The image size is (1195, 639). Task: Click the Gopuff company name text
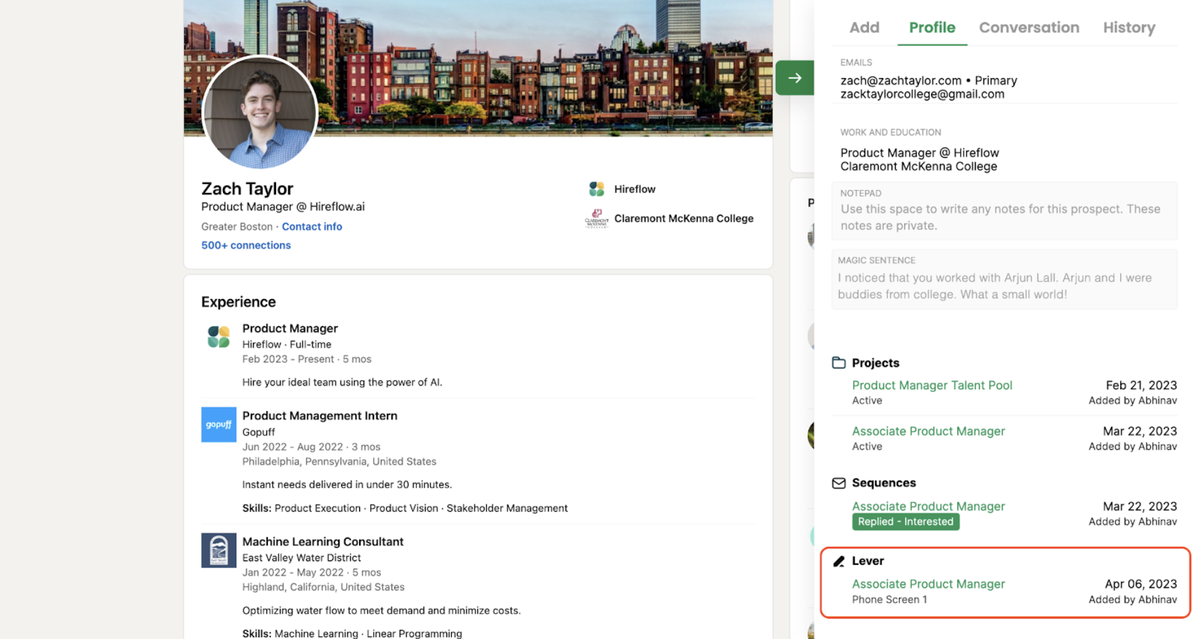click(258, 432)
